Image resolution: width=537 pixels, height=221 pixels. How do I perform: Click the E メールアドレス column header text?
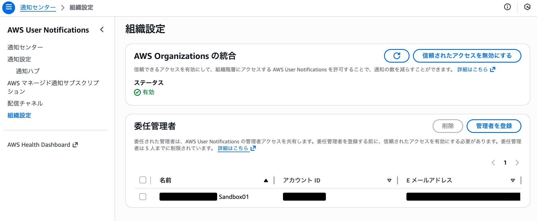point(429,180)
